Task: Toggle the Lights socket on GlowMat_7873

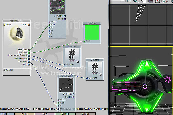Action: pyautogui.click(x=5, y=25)
